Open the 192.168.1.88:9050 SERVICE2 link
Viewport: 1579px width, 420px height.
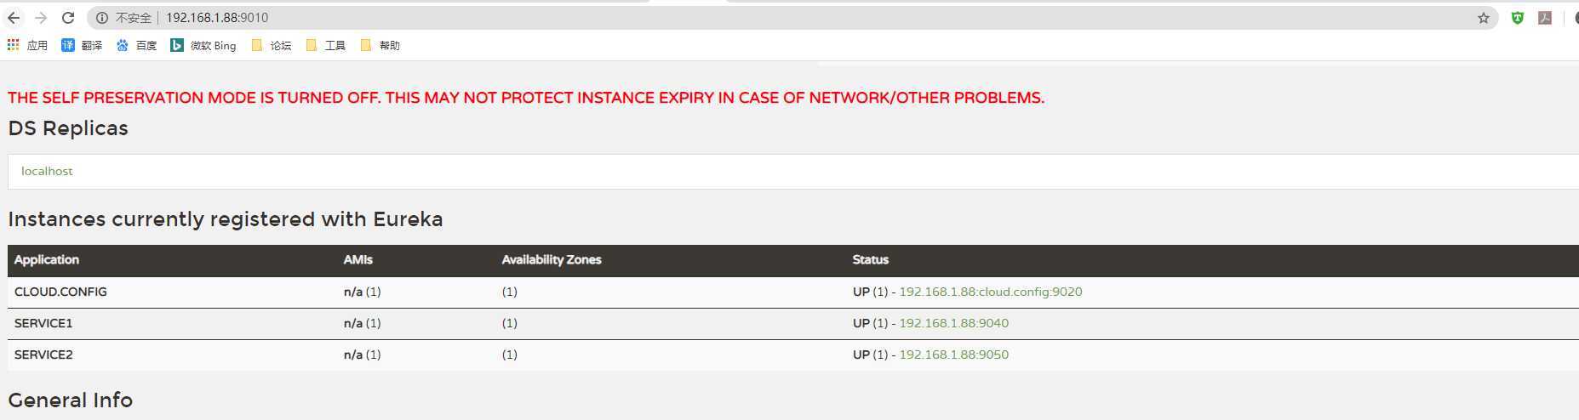[954, 355]
